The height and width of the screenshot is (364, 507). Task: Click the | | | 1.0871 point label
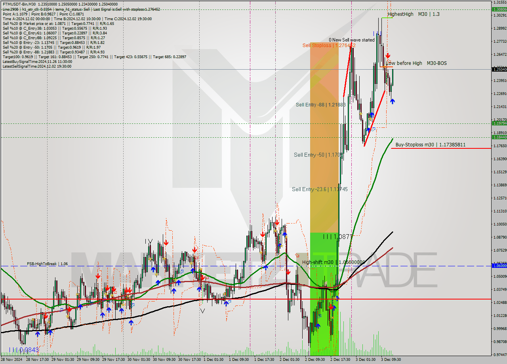click(x=337, y=236)
